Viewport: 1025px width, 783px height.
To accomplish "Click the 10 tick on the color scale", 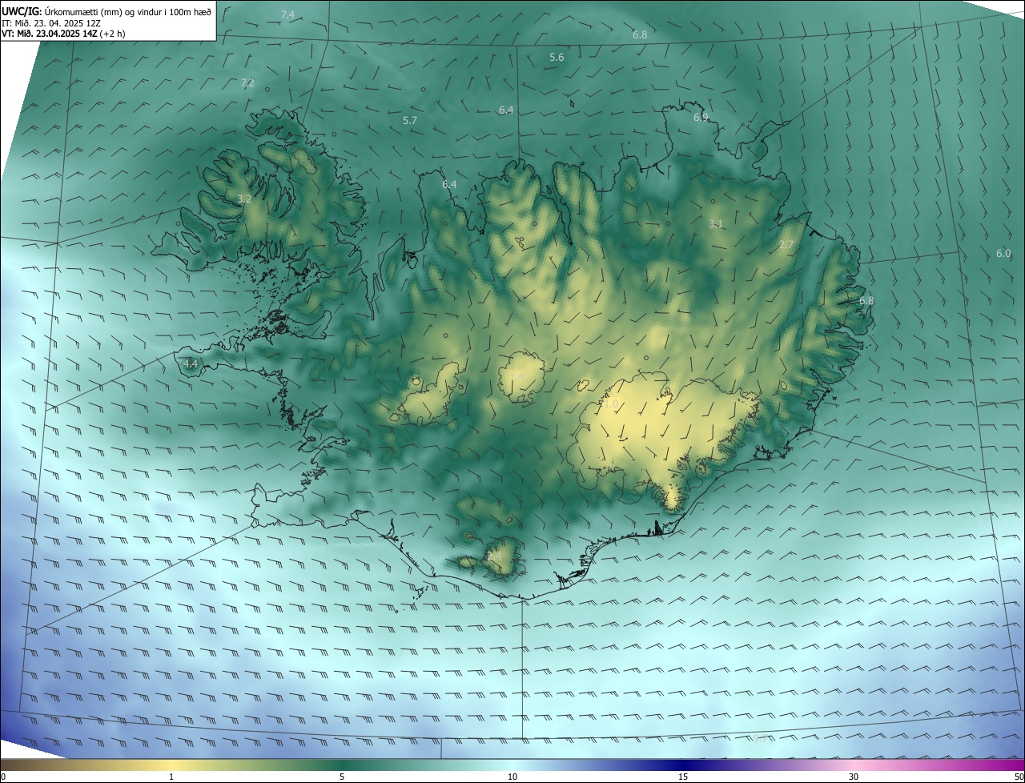I will pyautogui.click(x=512, y=777).
